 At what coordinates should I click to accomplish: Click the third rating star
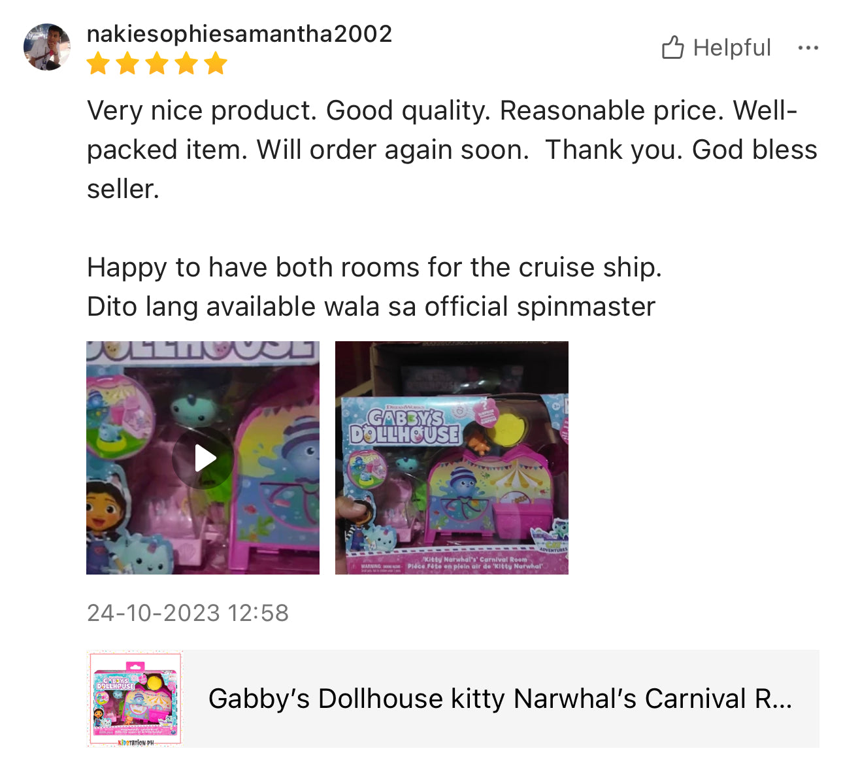tap(157, 64)
